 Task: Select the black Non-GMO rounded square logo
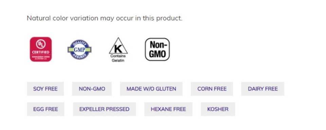(157, 49)
